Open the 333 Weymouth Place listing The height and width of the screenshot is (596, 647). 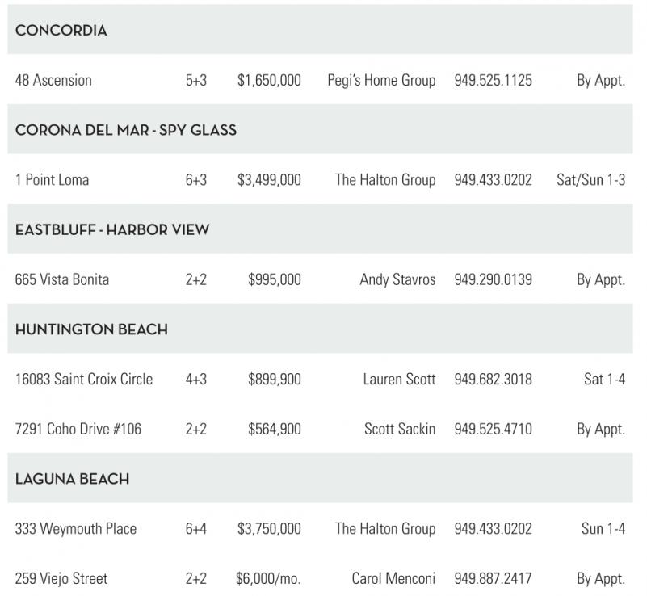click(x=76, y=529)
